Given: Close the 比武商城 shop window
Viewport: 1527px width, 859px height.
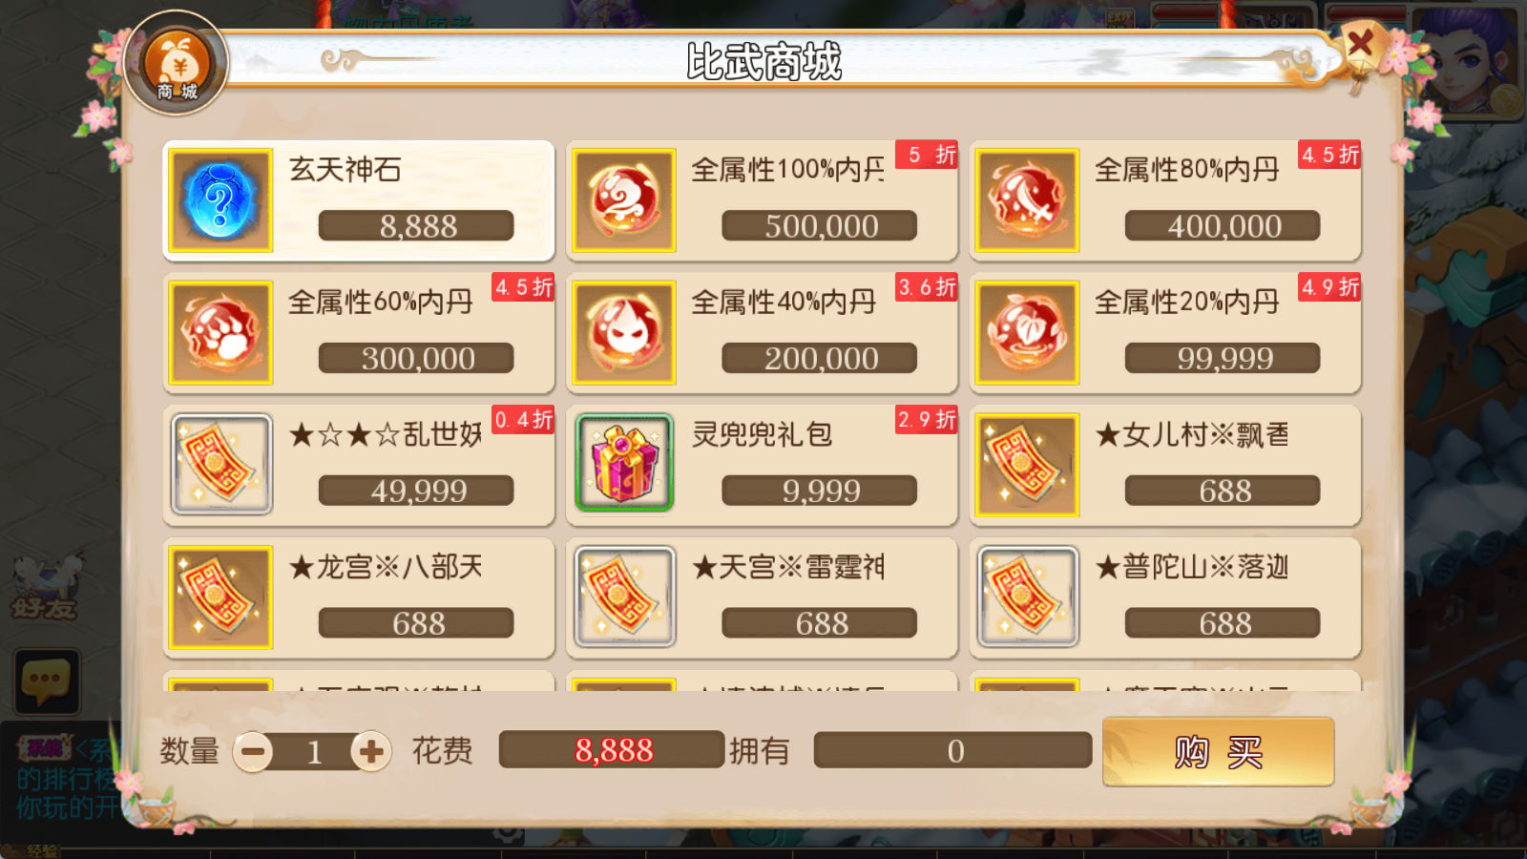Looking at the screenshot, I should coord(1359,44).
